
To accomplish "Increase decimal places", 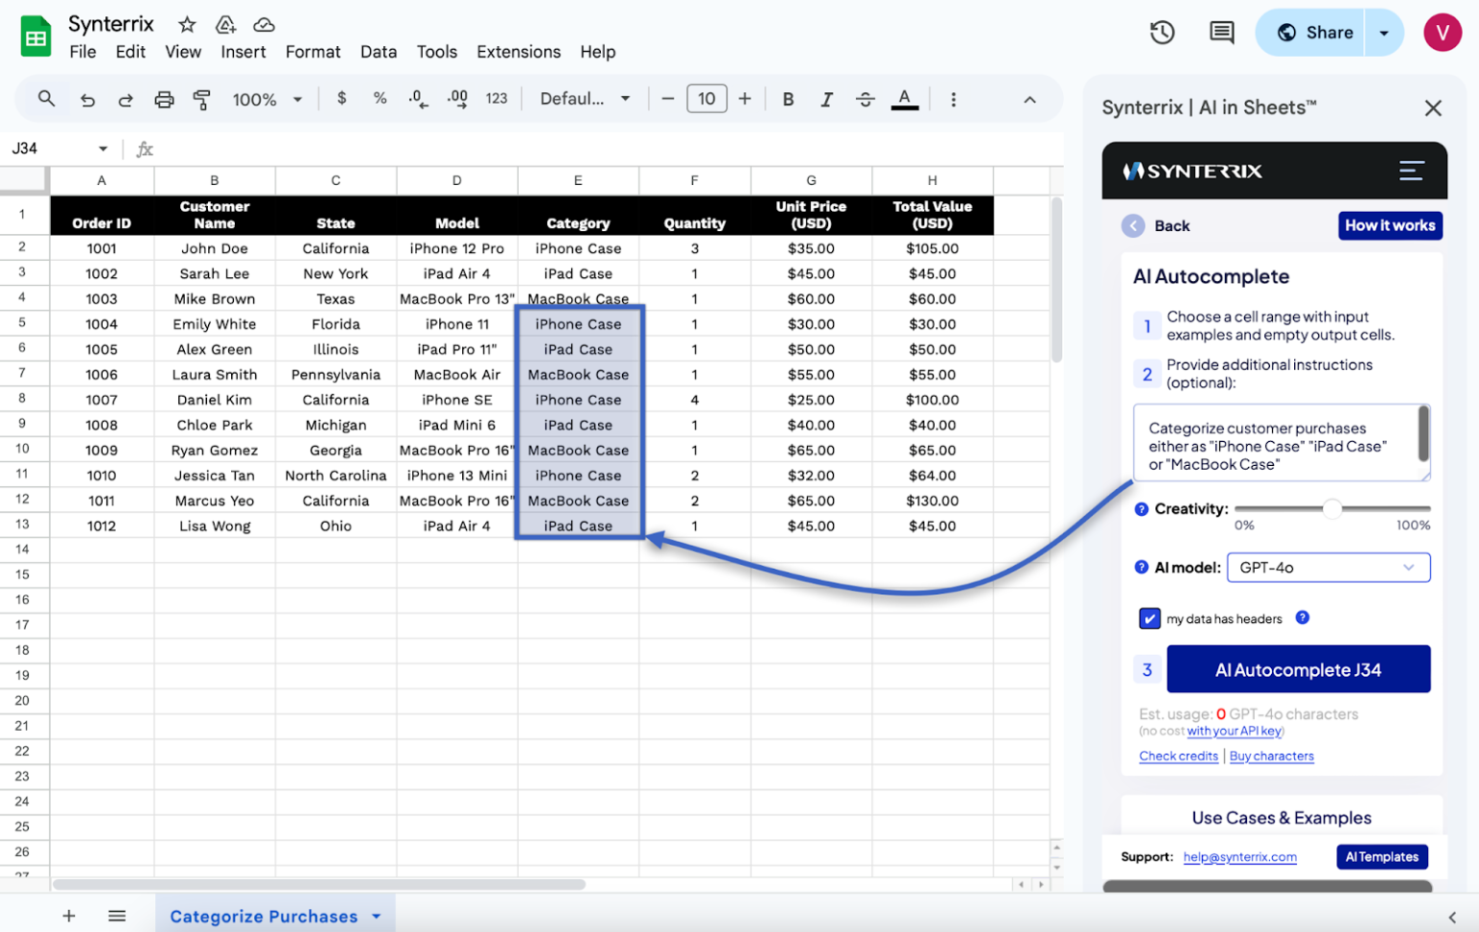I will pyautogui.click(x=456, y=98).
